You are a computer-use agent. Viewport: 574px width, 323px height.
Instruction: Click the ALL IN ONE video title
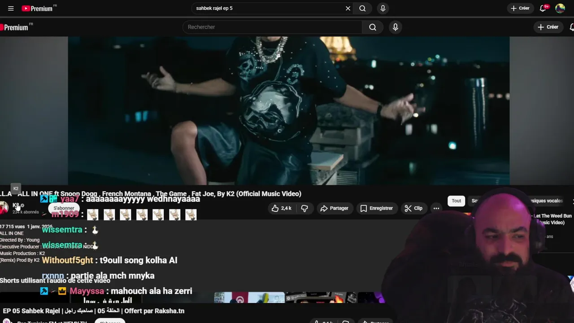tap(151, 194)
